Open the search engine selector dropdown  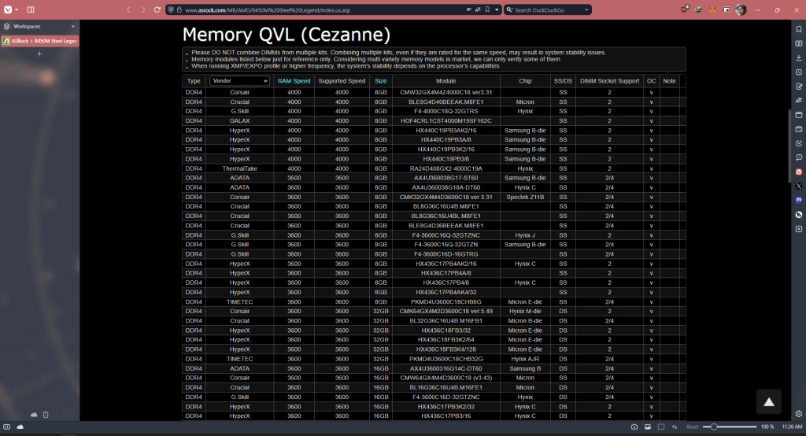coord(509,9)
